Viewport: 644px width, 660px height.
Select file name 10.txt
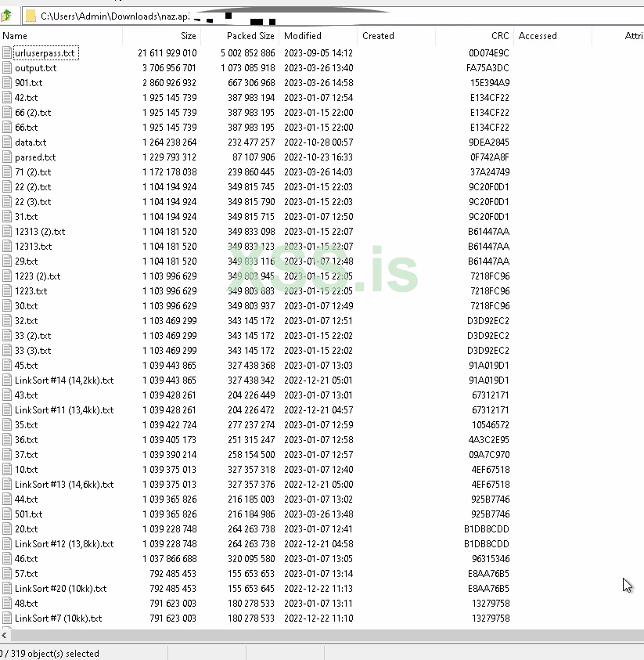pyautogui.click(x=26, y=469)
